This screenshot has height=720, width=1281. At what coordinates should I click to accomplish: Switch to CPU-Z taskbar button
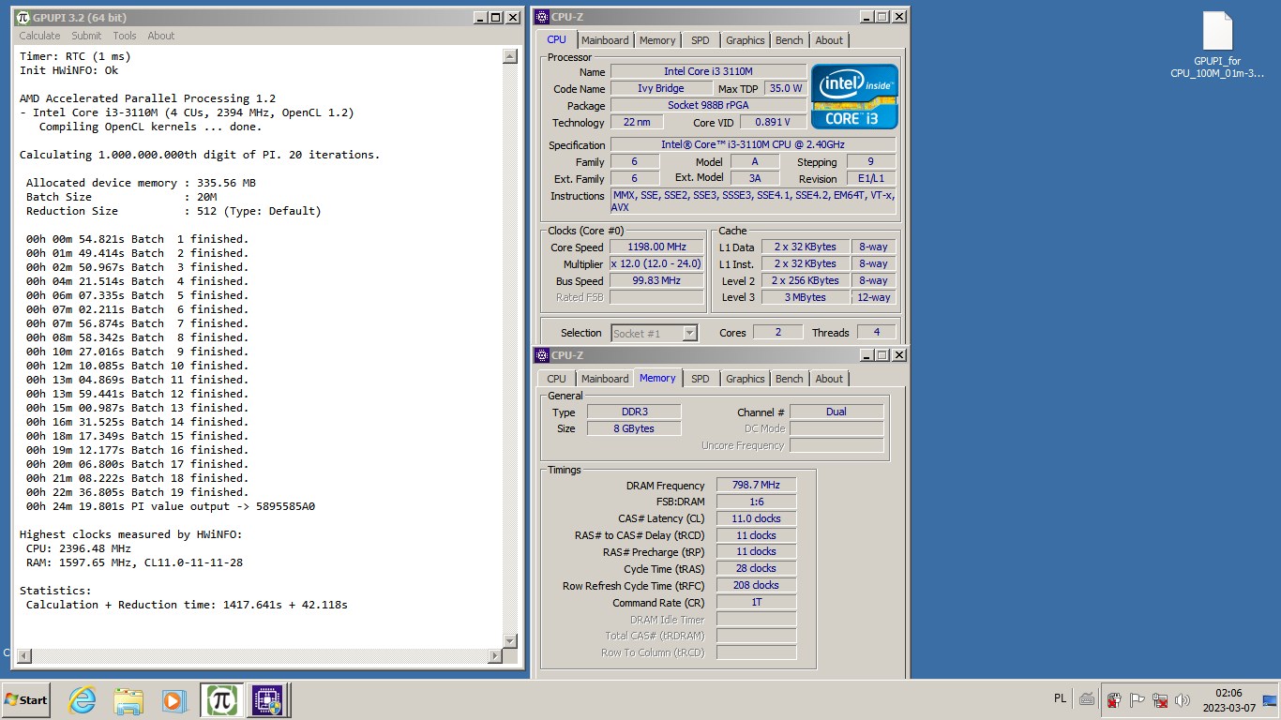tap(266, 699)
